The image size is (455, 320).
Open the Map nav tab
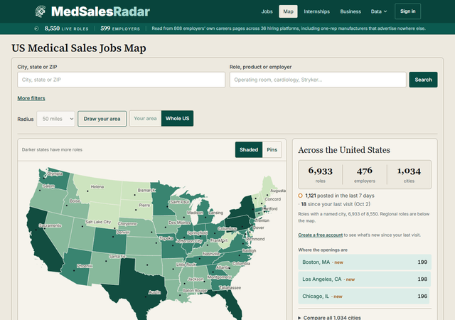point(288,11)
